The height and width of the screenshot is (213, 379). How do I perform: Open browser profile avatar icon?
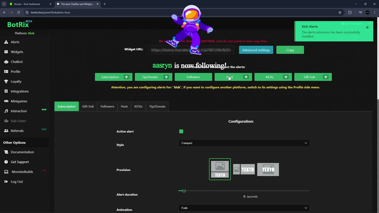point(367,12)
